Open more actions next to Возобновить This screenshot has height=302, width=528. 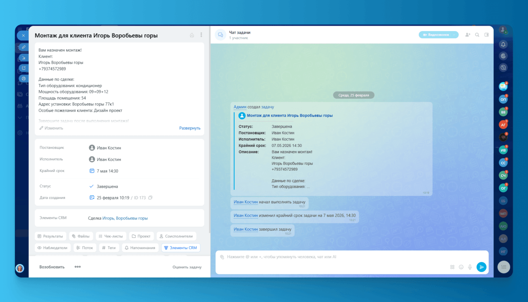[x=78, y=267]
